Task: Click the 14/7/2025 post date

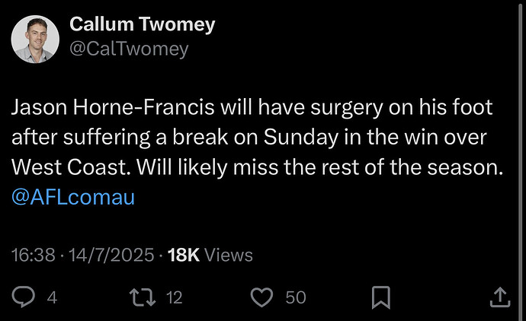Action: coord(111,256)
